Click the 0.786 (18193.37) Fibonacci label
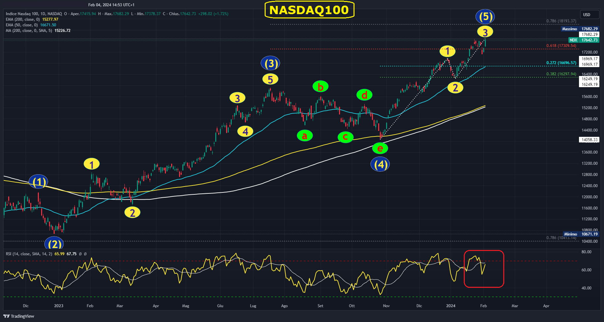 click(x=561, y=21)
